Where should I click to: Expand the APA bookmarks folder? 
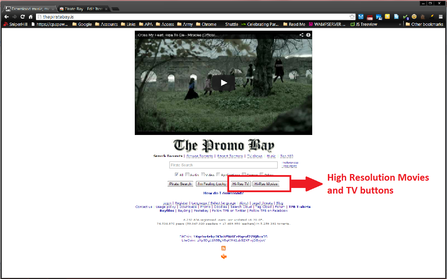146,24
